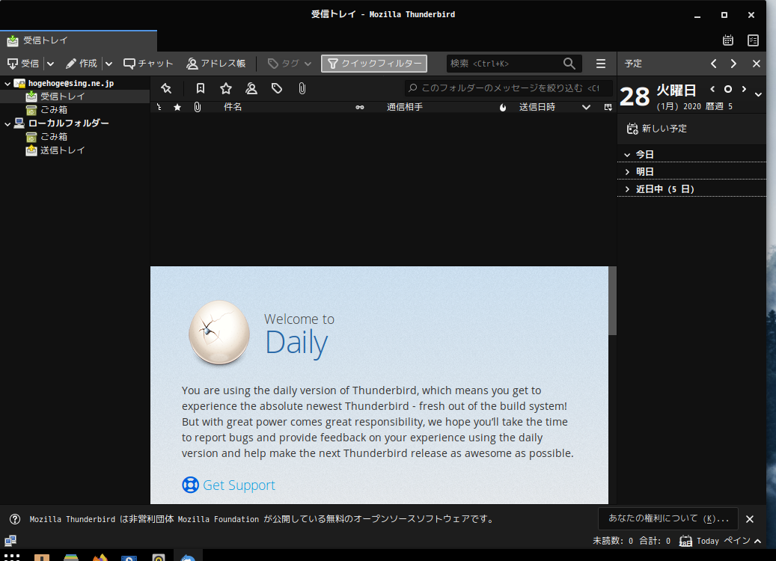Viewport: 776px width, 561px height.
Task: Click go-to-today circle icon
Action: [x=728, y=89]
